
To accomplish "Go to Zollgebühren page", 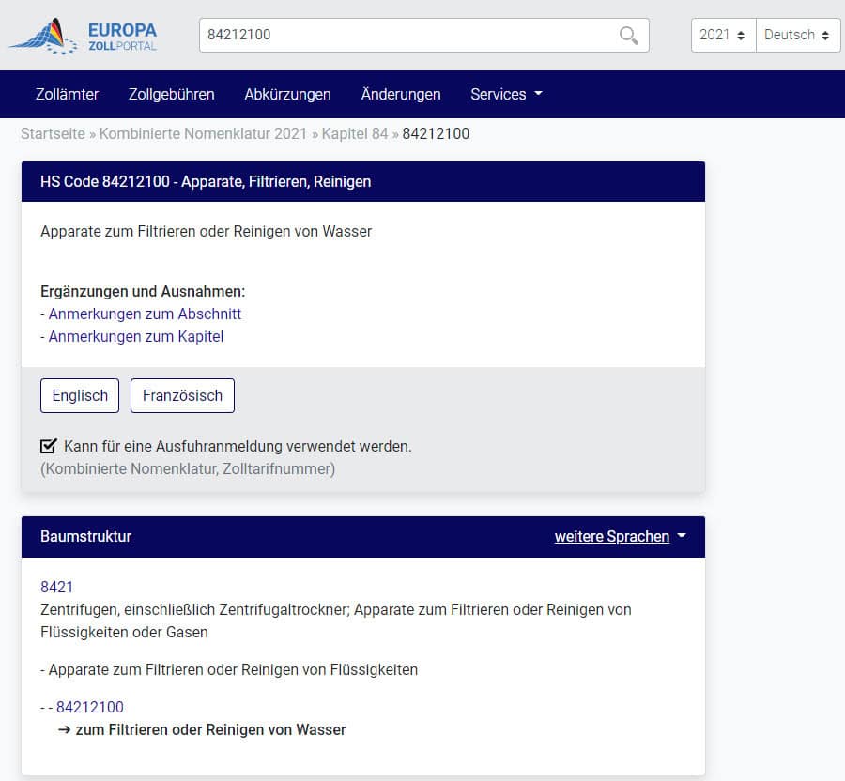I will [x=171, y=94].
